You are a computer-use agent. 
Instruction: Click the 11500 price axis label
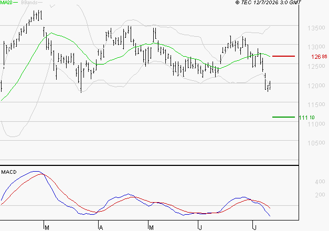pos(316,104)
